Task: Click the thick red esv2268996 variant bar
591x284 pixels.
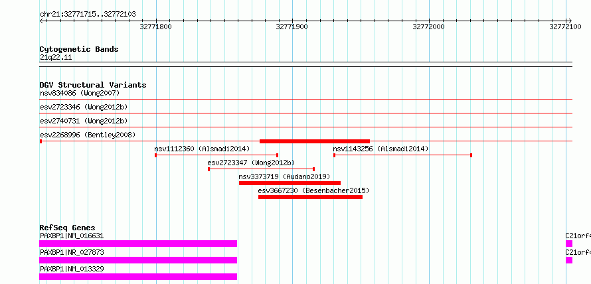Action: (315, 141)
